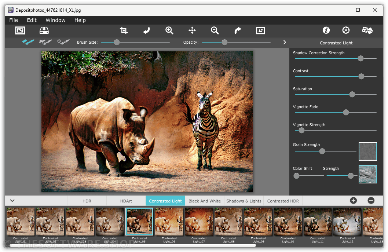
Task: Apply Contrasted Light_10 preset
Action: click(x=288, y=222)
